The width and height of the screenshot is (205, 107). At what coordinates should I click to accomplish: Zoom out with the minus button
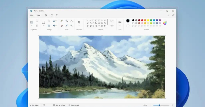tap(150, 105)
